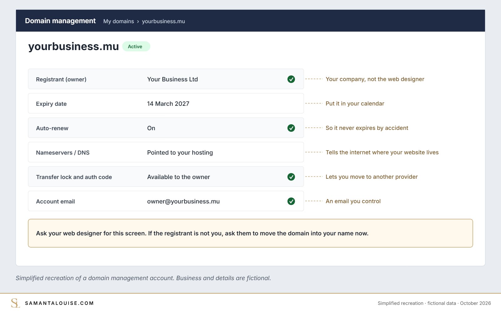
Task: Select the Expiry date label
Action: tap(51, 104)
